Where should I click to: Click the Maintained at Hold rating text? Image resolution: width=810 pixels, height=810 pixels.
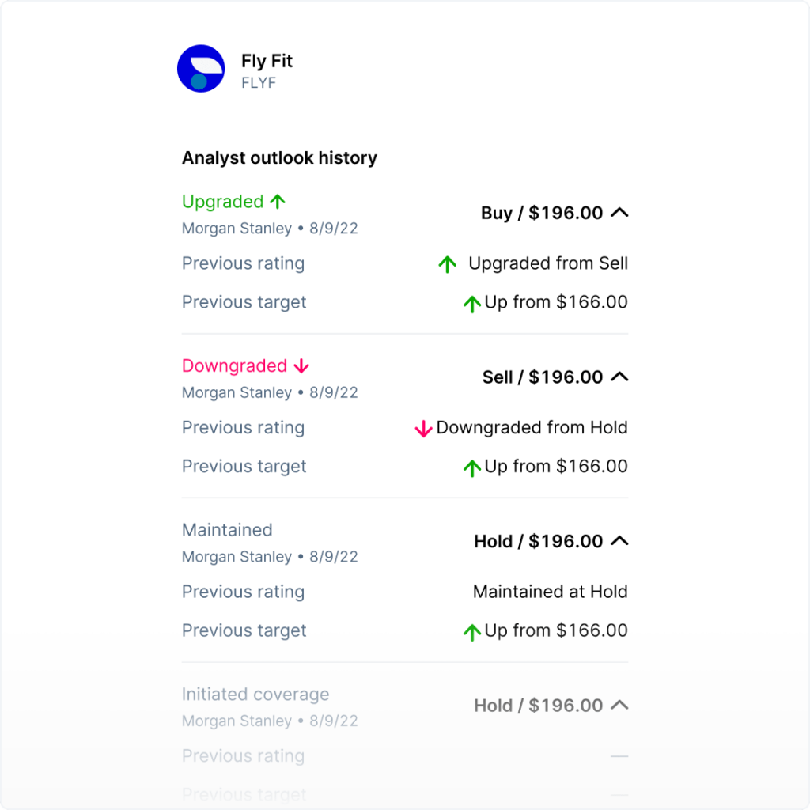[x=550, y=592]
